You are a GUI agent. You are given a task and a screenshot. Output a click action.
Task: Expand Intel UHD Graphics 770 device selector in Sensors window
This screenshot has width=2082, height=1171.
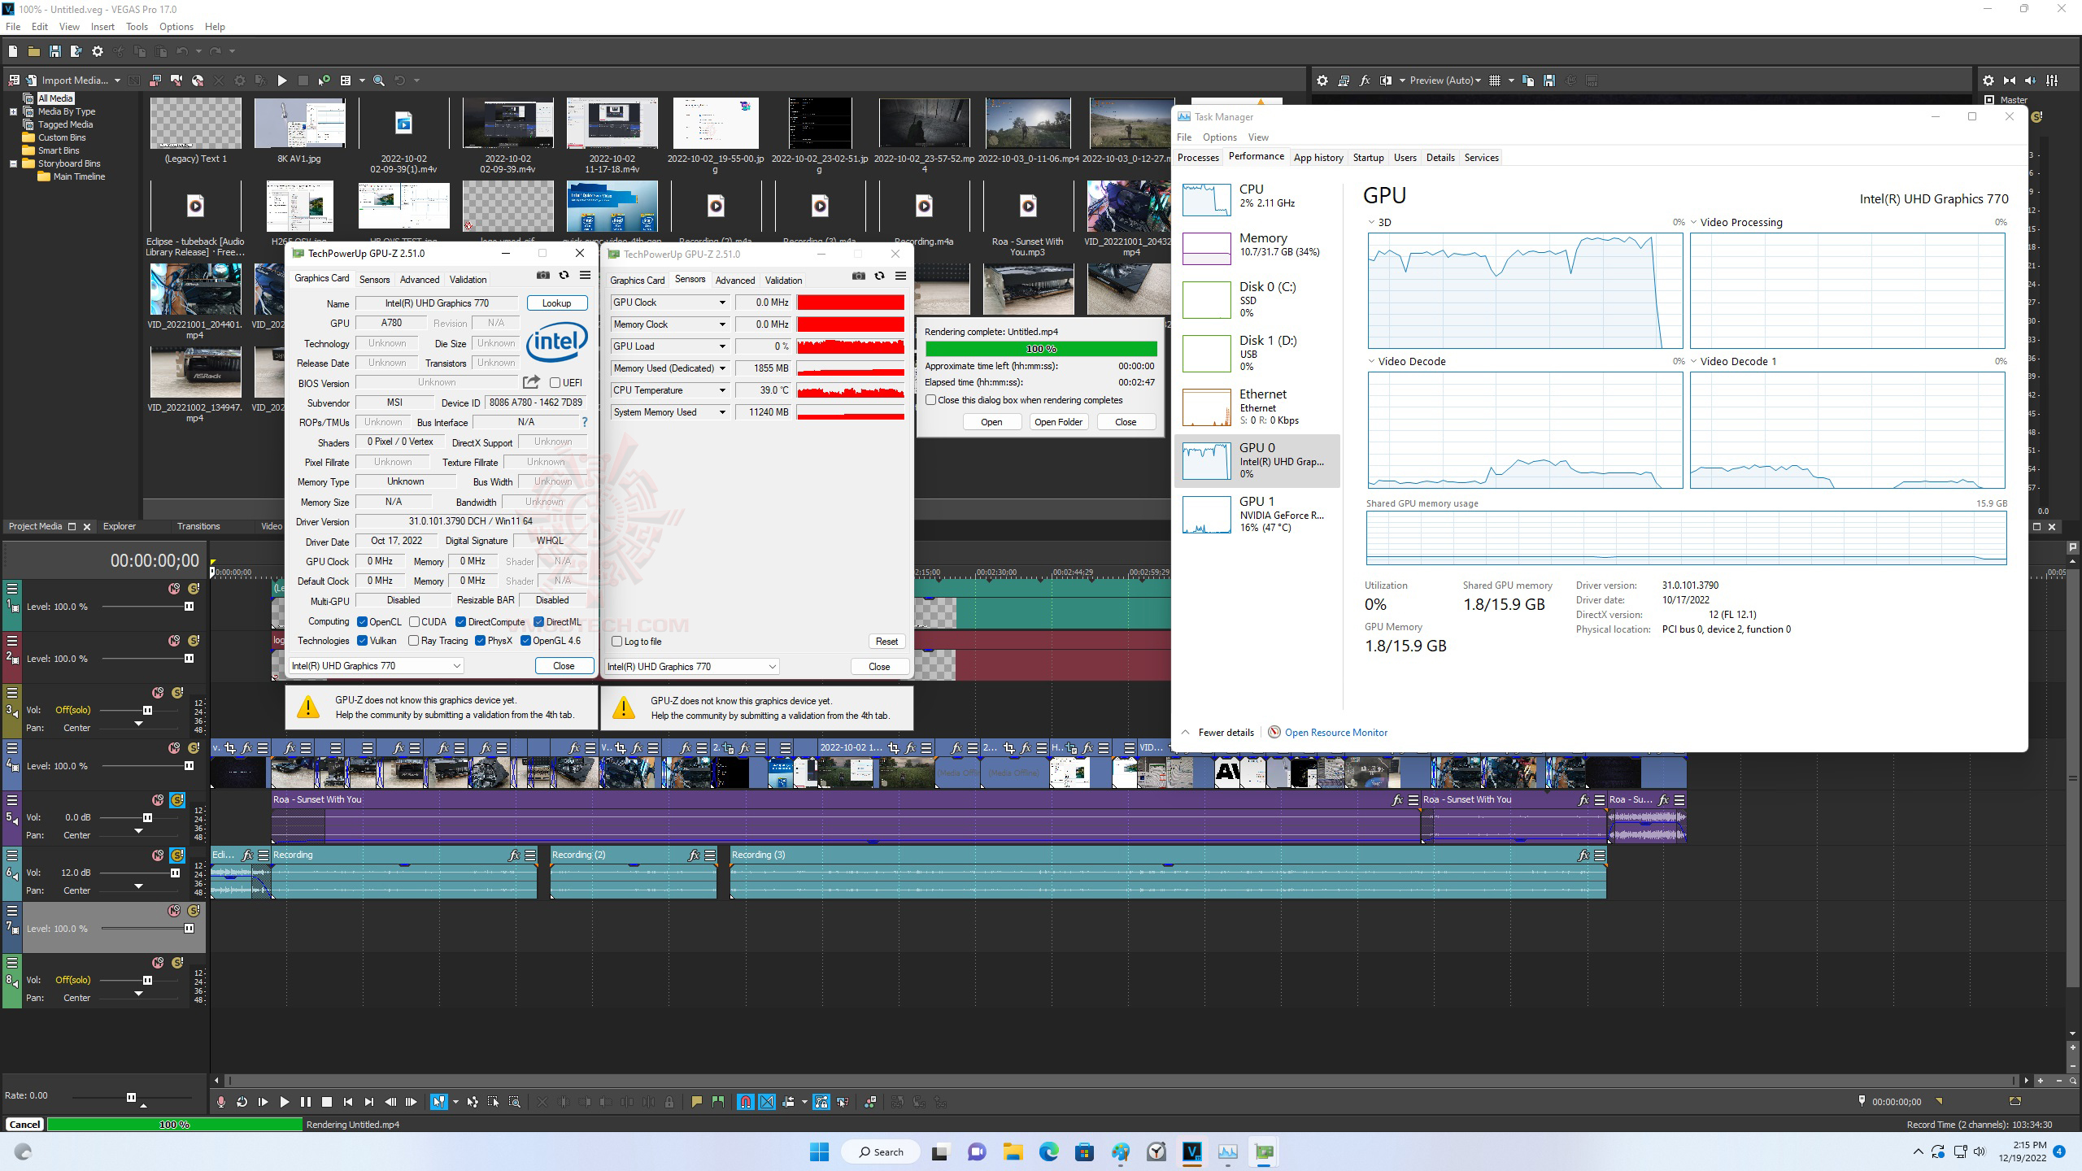coord(772,667)
